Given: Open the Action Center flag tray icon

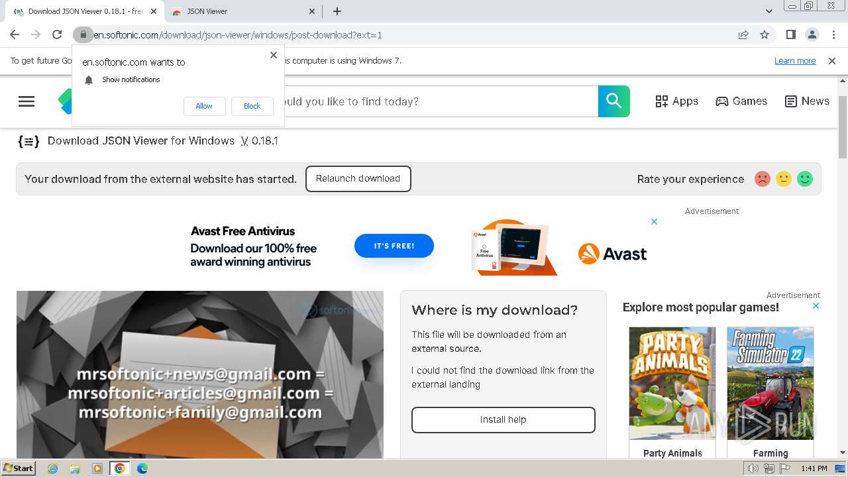Looking at the screenshot, I should pos(785,468).
